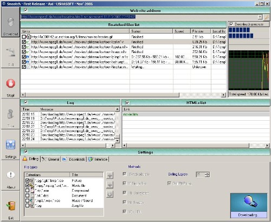The width and height of the screenshot is (271, 222).
Task: Click the red Stop! hand icon
Action: pos(11,83)
